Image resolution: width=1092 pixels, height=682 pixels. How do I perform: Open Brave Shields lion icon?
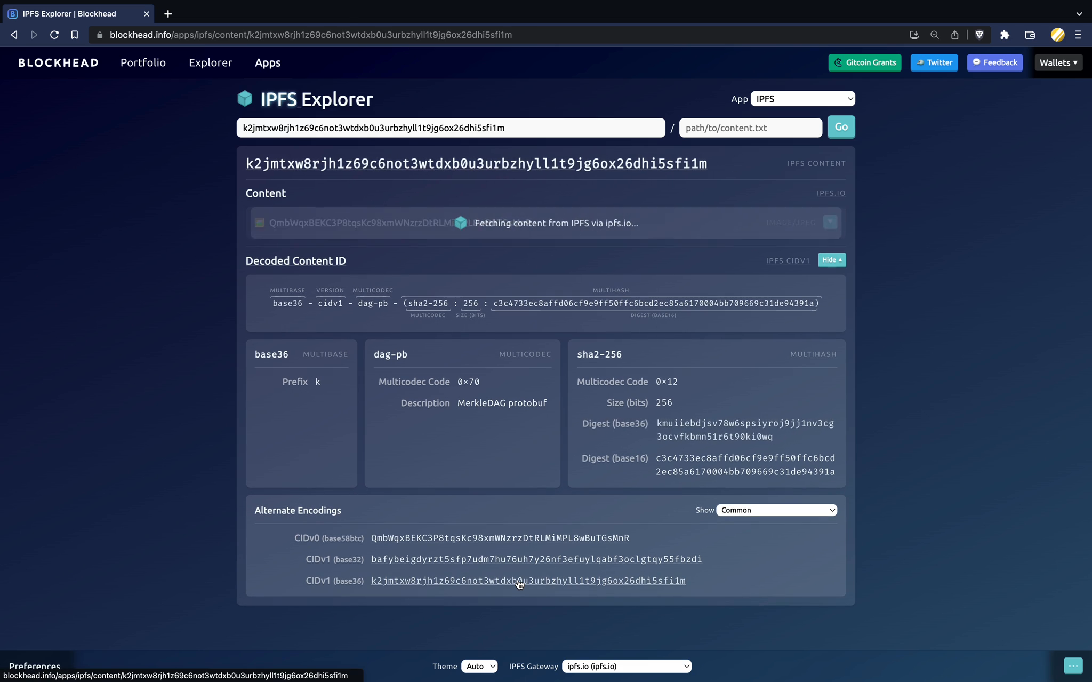[x=979, y=35]
